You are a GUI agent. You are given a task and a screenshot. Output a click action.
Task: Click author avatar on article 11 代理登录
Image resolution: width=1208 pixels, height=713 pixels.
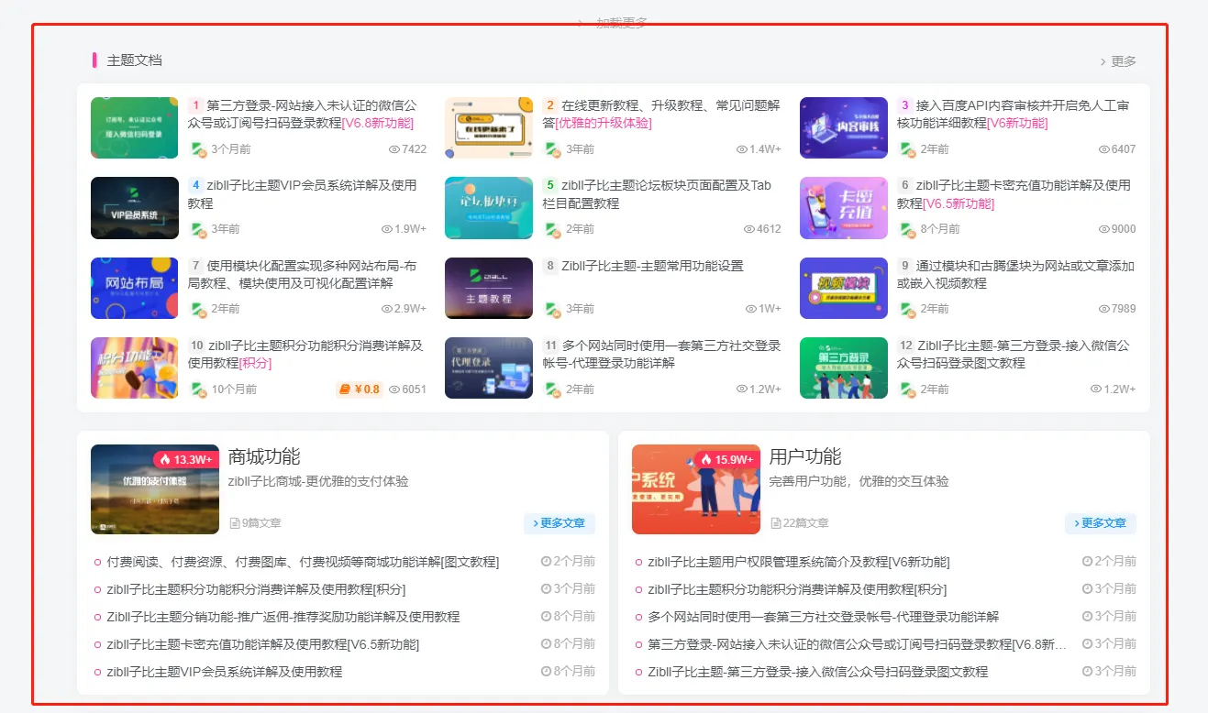coord(552,389)
